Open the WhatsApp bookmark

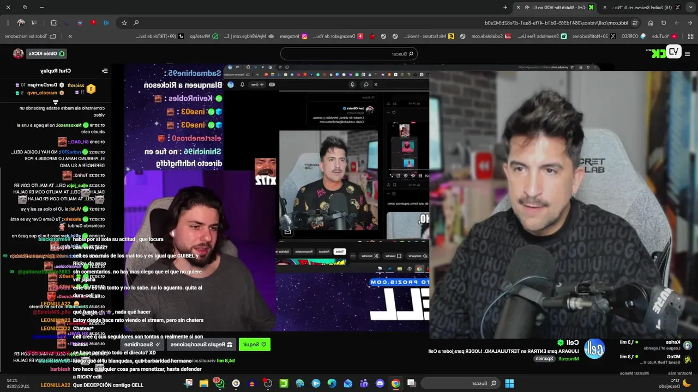(x=203, y=36)
